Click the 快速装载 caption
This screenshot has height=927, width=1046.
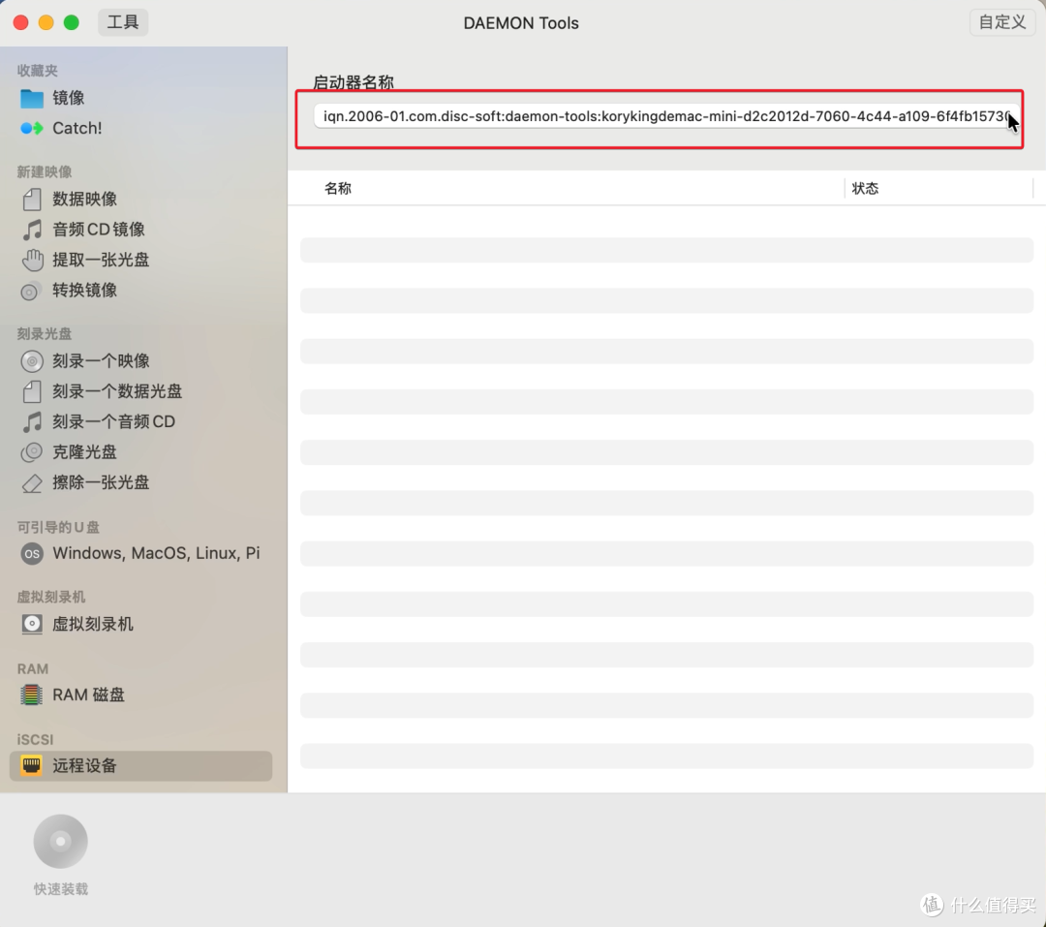tap(61, 889)
